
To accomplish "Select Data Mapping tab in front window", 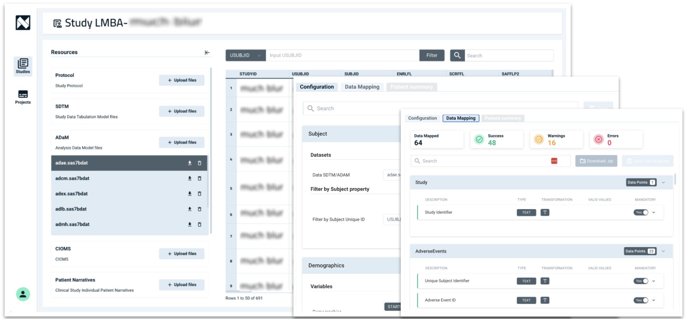I will point(461,118).
